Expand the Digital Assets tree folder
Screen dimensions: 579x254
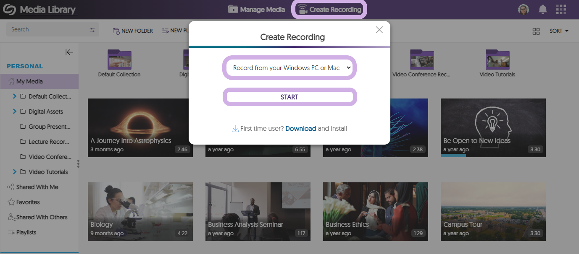15,111
